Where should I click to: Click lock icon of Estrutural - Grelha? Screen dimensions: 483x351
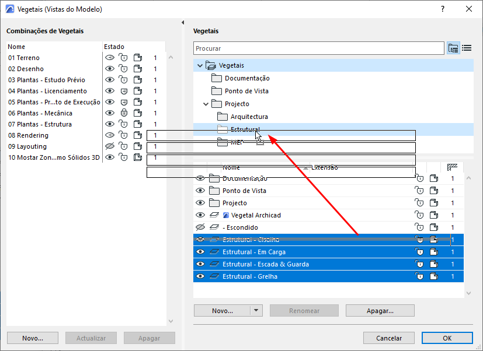click(x=419, y=276)
